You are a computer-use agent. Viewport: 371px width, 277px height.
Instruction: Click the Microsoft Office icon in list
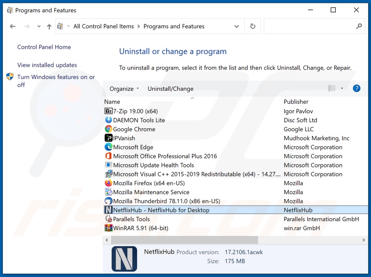tap(108, 156)
